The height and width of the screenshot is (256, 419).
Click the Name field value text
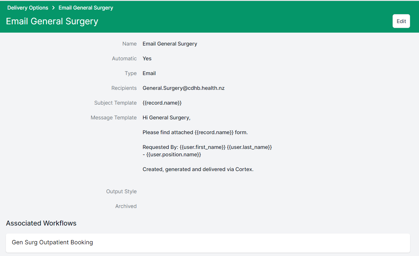pos(170,44)
